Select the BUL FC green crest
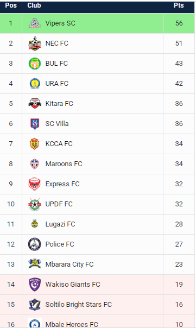This screenshot has height=334, width=196. (x=35, y=64)
